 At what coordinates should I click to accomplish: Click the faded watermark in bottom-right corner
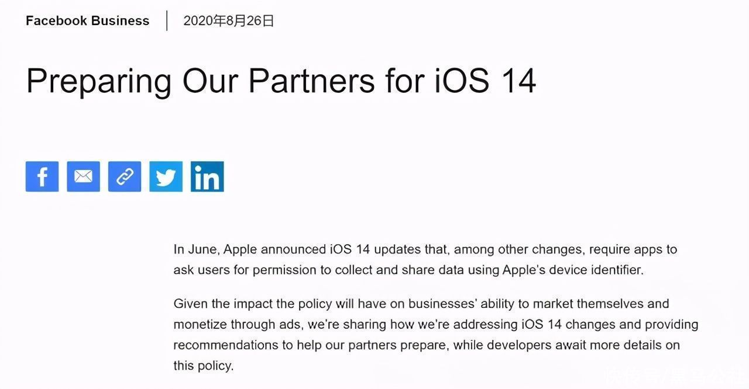pos(675,376)
